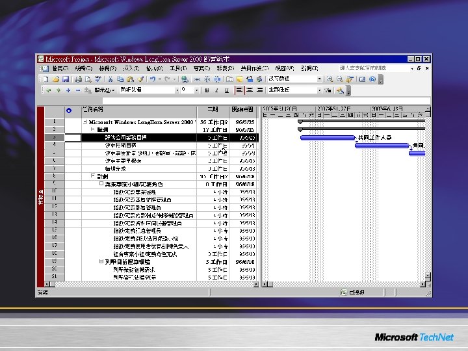Collapse the row 1 Microsoft Windows LongHorn Server summary
The image size is (468, 351).
click(85, 122)
